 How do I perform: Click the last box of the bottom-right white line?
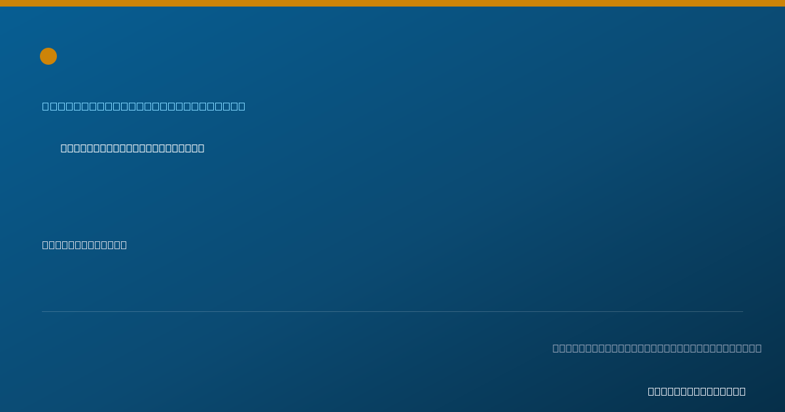(x=742, y=391)
